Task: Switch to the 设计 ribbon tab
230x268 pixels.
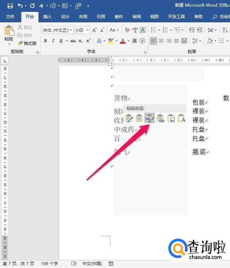Action: pos(65,17)
